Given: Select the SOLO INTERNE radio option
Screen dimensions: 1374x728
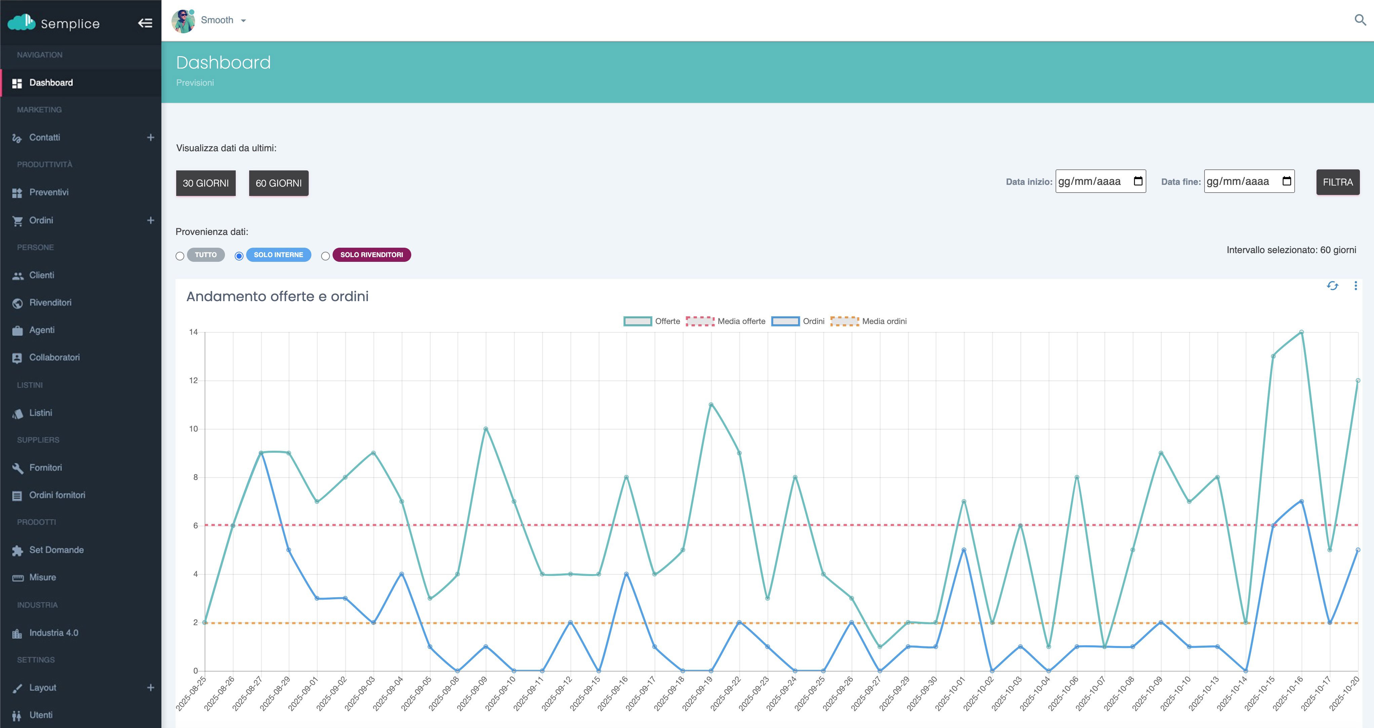Looking at the screenshot, I should (239, 256).
